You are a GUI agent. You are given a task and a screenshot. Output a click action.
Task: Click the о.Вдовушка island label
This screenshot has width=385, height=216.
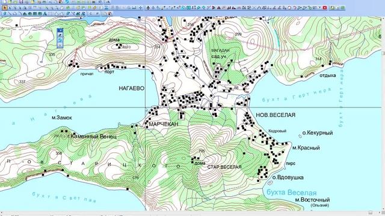click(x=288, y=178)
